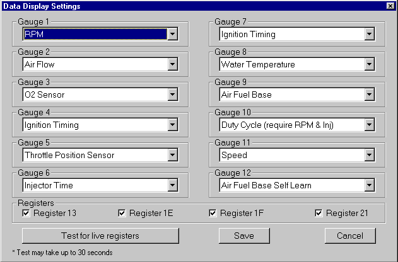Open Gauge 9 Air Fuel Base dropdown
This screenshot has width=398, height=262.
369,95
